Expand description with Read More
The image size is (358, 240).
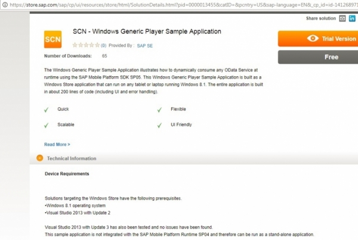[57, 144]
